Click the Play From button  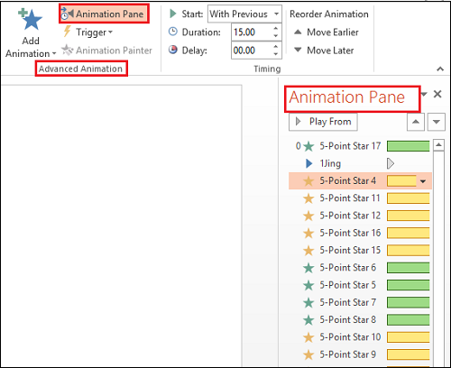(323, 122)
